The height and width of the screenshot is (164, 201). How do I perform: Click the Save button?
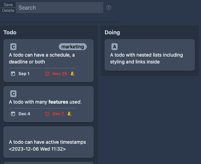(8, 5)
